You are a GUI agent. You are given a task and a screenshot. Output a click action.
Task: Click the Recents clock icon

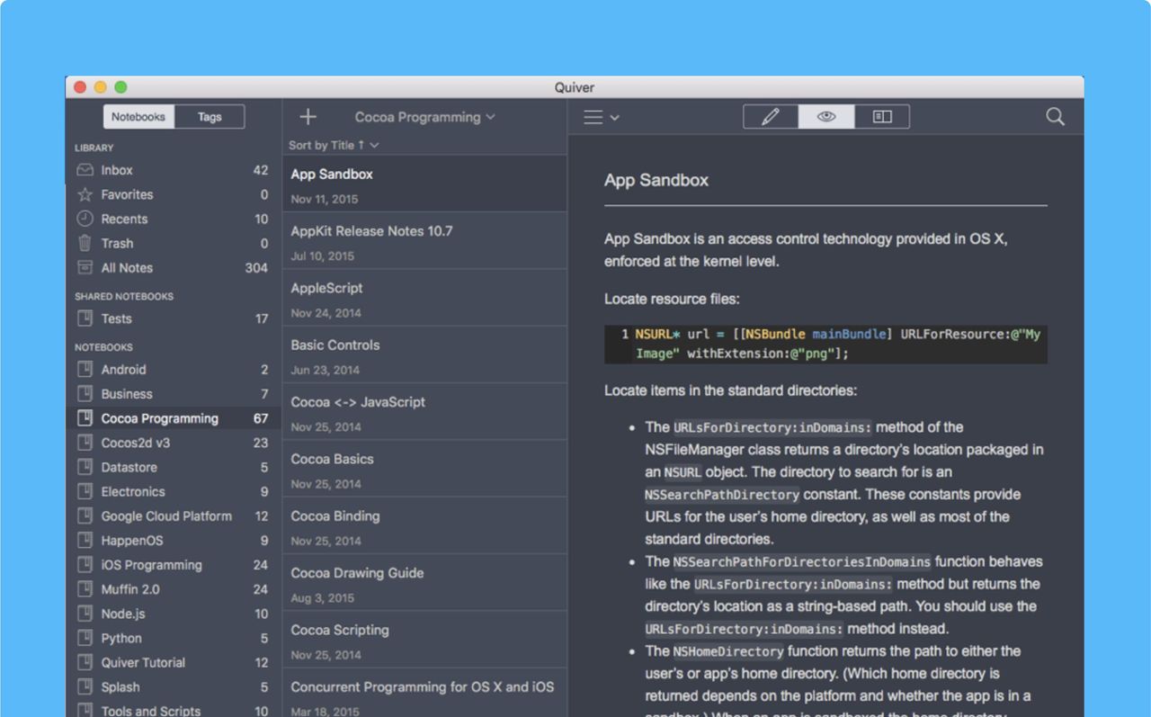pyautogui.click(x=85, y=219)
